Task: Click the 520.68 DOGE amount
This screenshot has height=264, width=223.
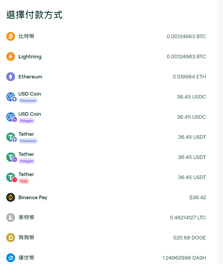Action: tap(189, 238)
